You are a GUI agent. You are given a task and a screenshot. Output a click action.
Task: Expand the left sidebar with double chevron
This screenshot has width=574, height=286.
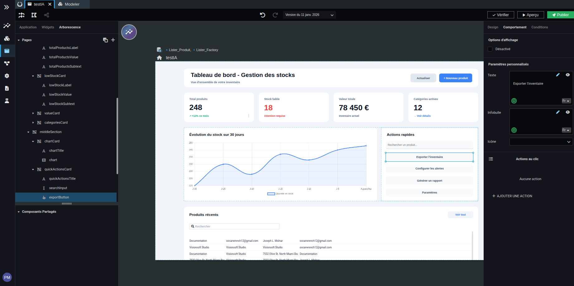click(7, 7)
